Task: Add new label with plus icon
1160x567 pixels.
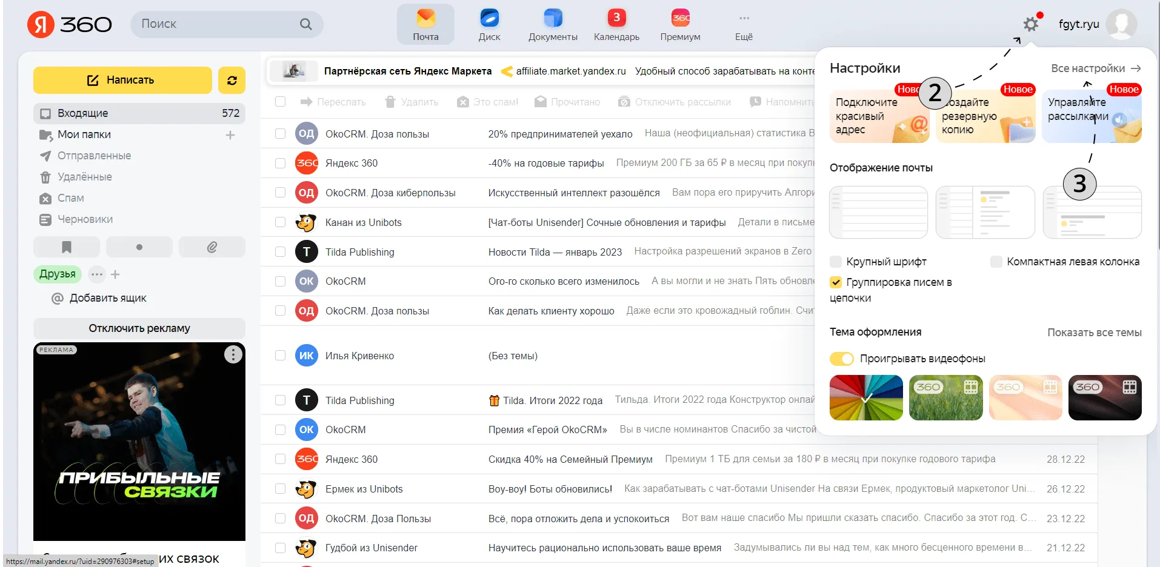Action: [115, 274]
